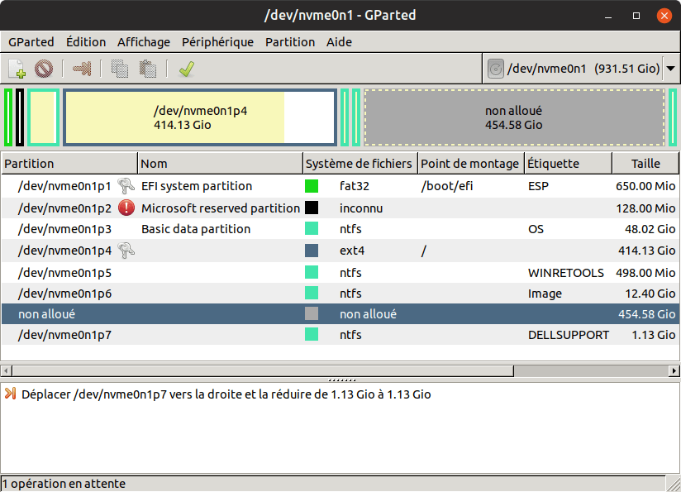
Task: Select the /dev/nvme0n1p2 row
Action: point(340,208)
